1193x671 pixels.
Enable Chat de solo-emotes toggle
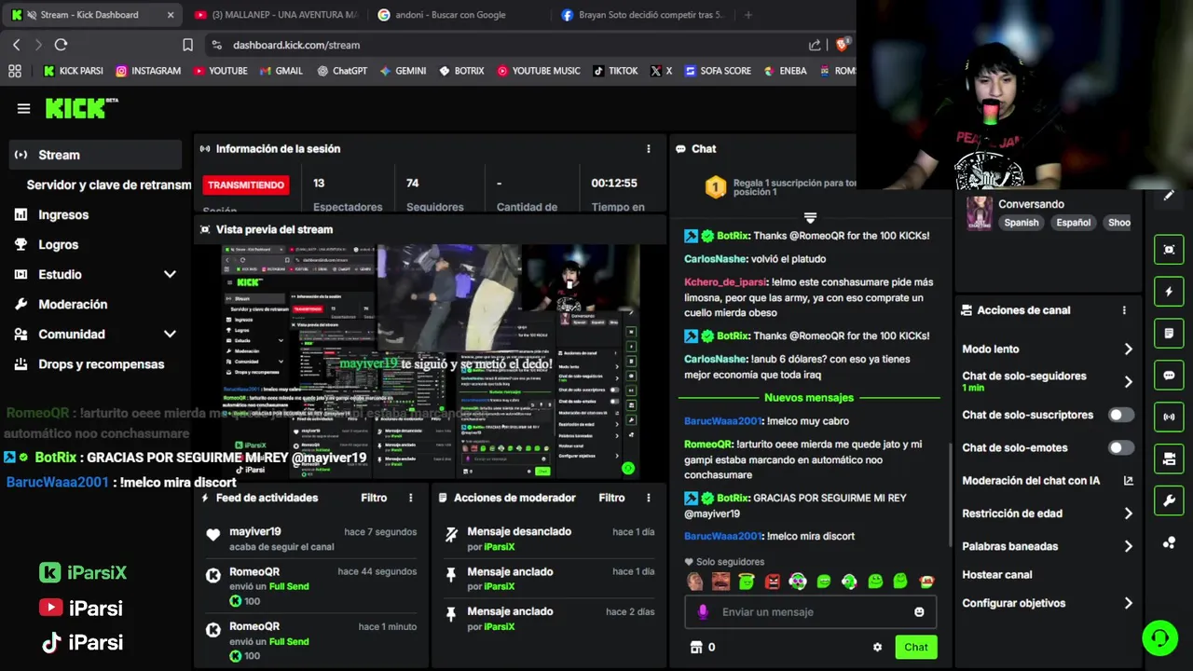click(1121, 447)
